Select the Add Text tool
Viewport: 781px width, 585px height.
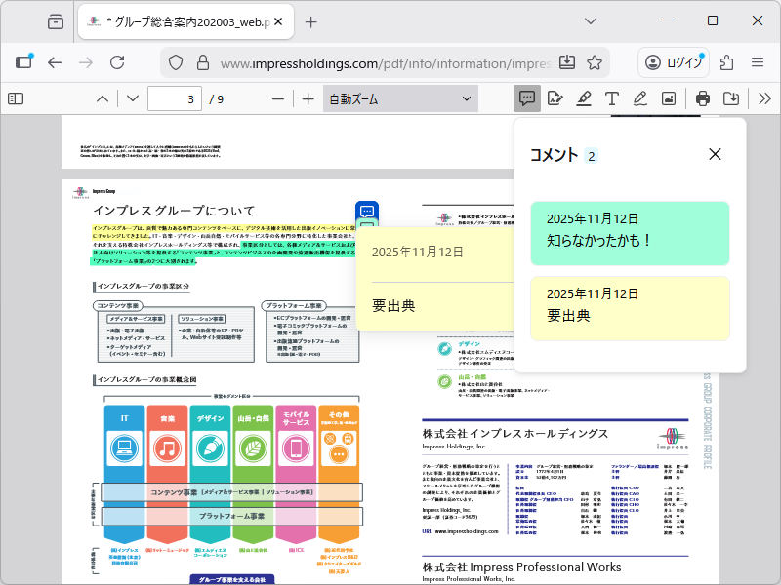pos(611,97)
